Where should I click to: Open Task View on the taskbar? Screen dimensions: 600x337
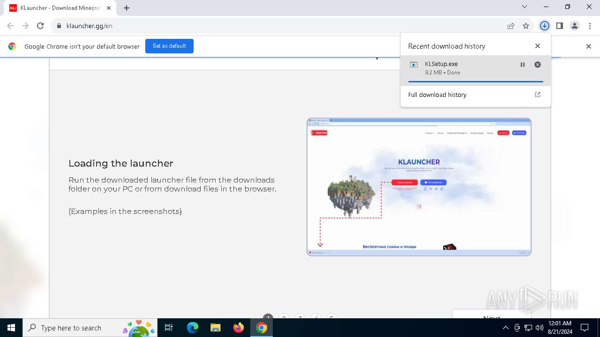[x=169, y=328]
